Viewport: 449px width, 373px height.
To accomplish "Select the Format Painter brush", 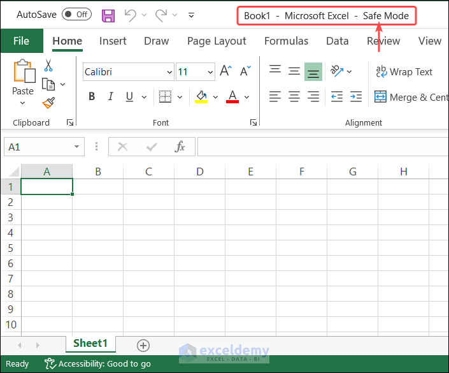I will click(48, 103).
